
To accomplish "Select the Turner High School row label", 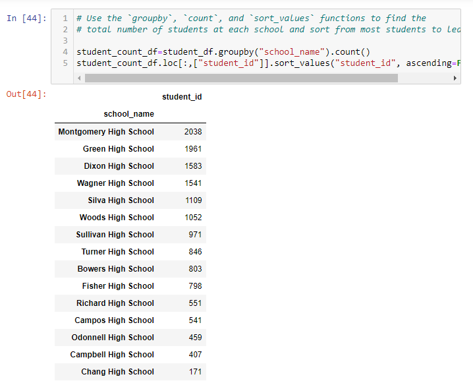I will pyautogui.click(x=118, y=252).
